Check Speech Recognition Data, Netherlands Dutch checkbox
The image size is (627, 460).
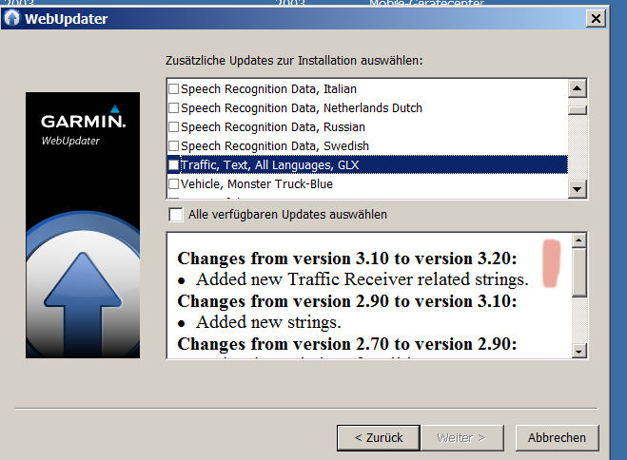click(x=173, y=107)
